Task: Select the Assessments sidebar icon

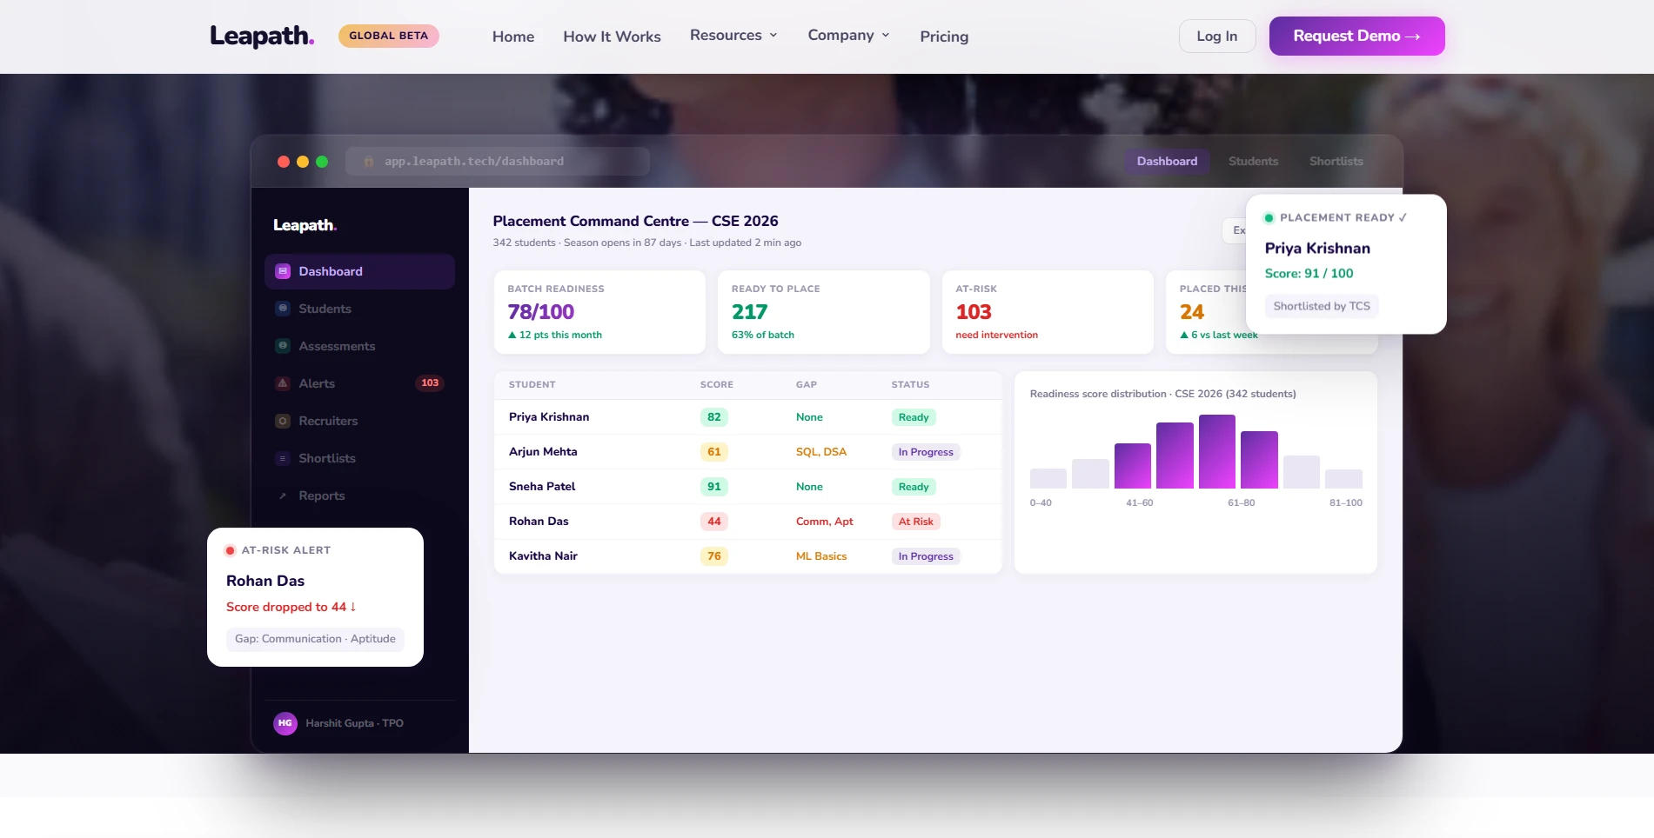Action: tap(283, 346)
